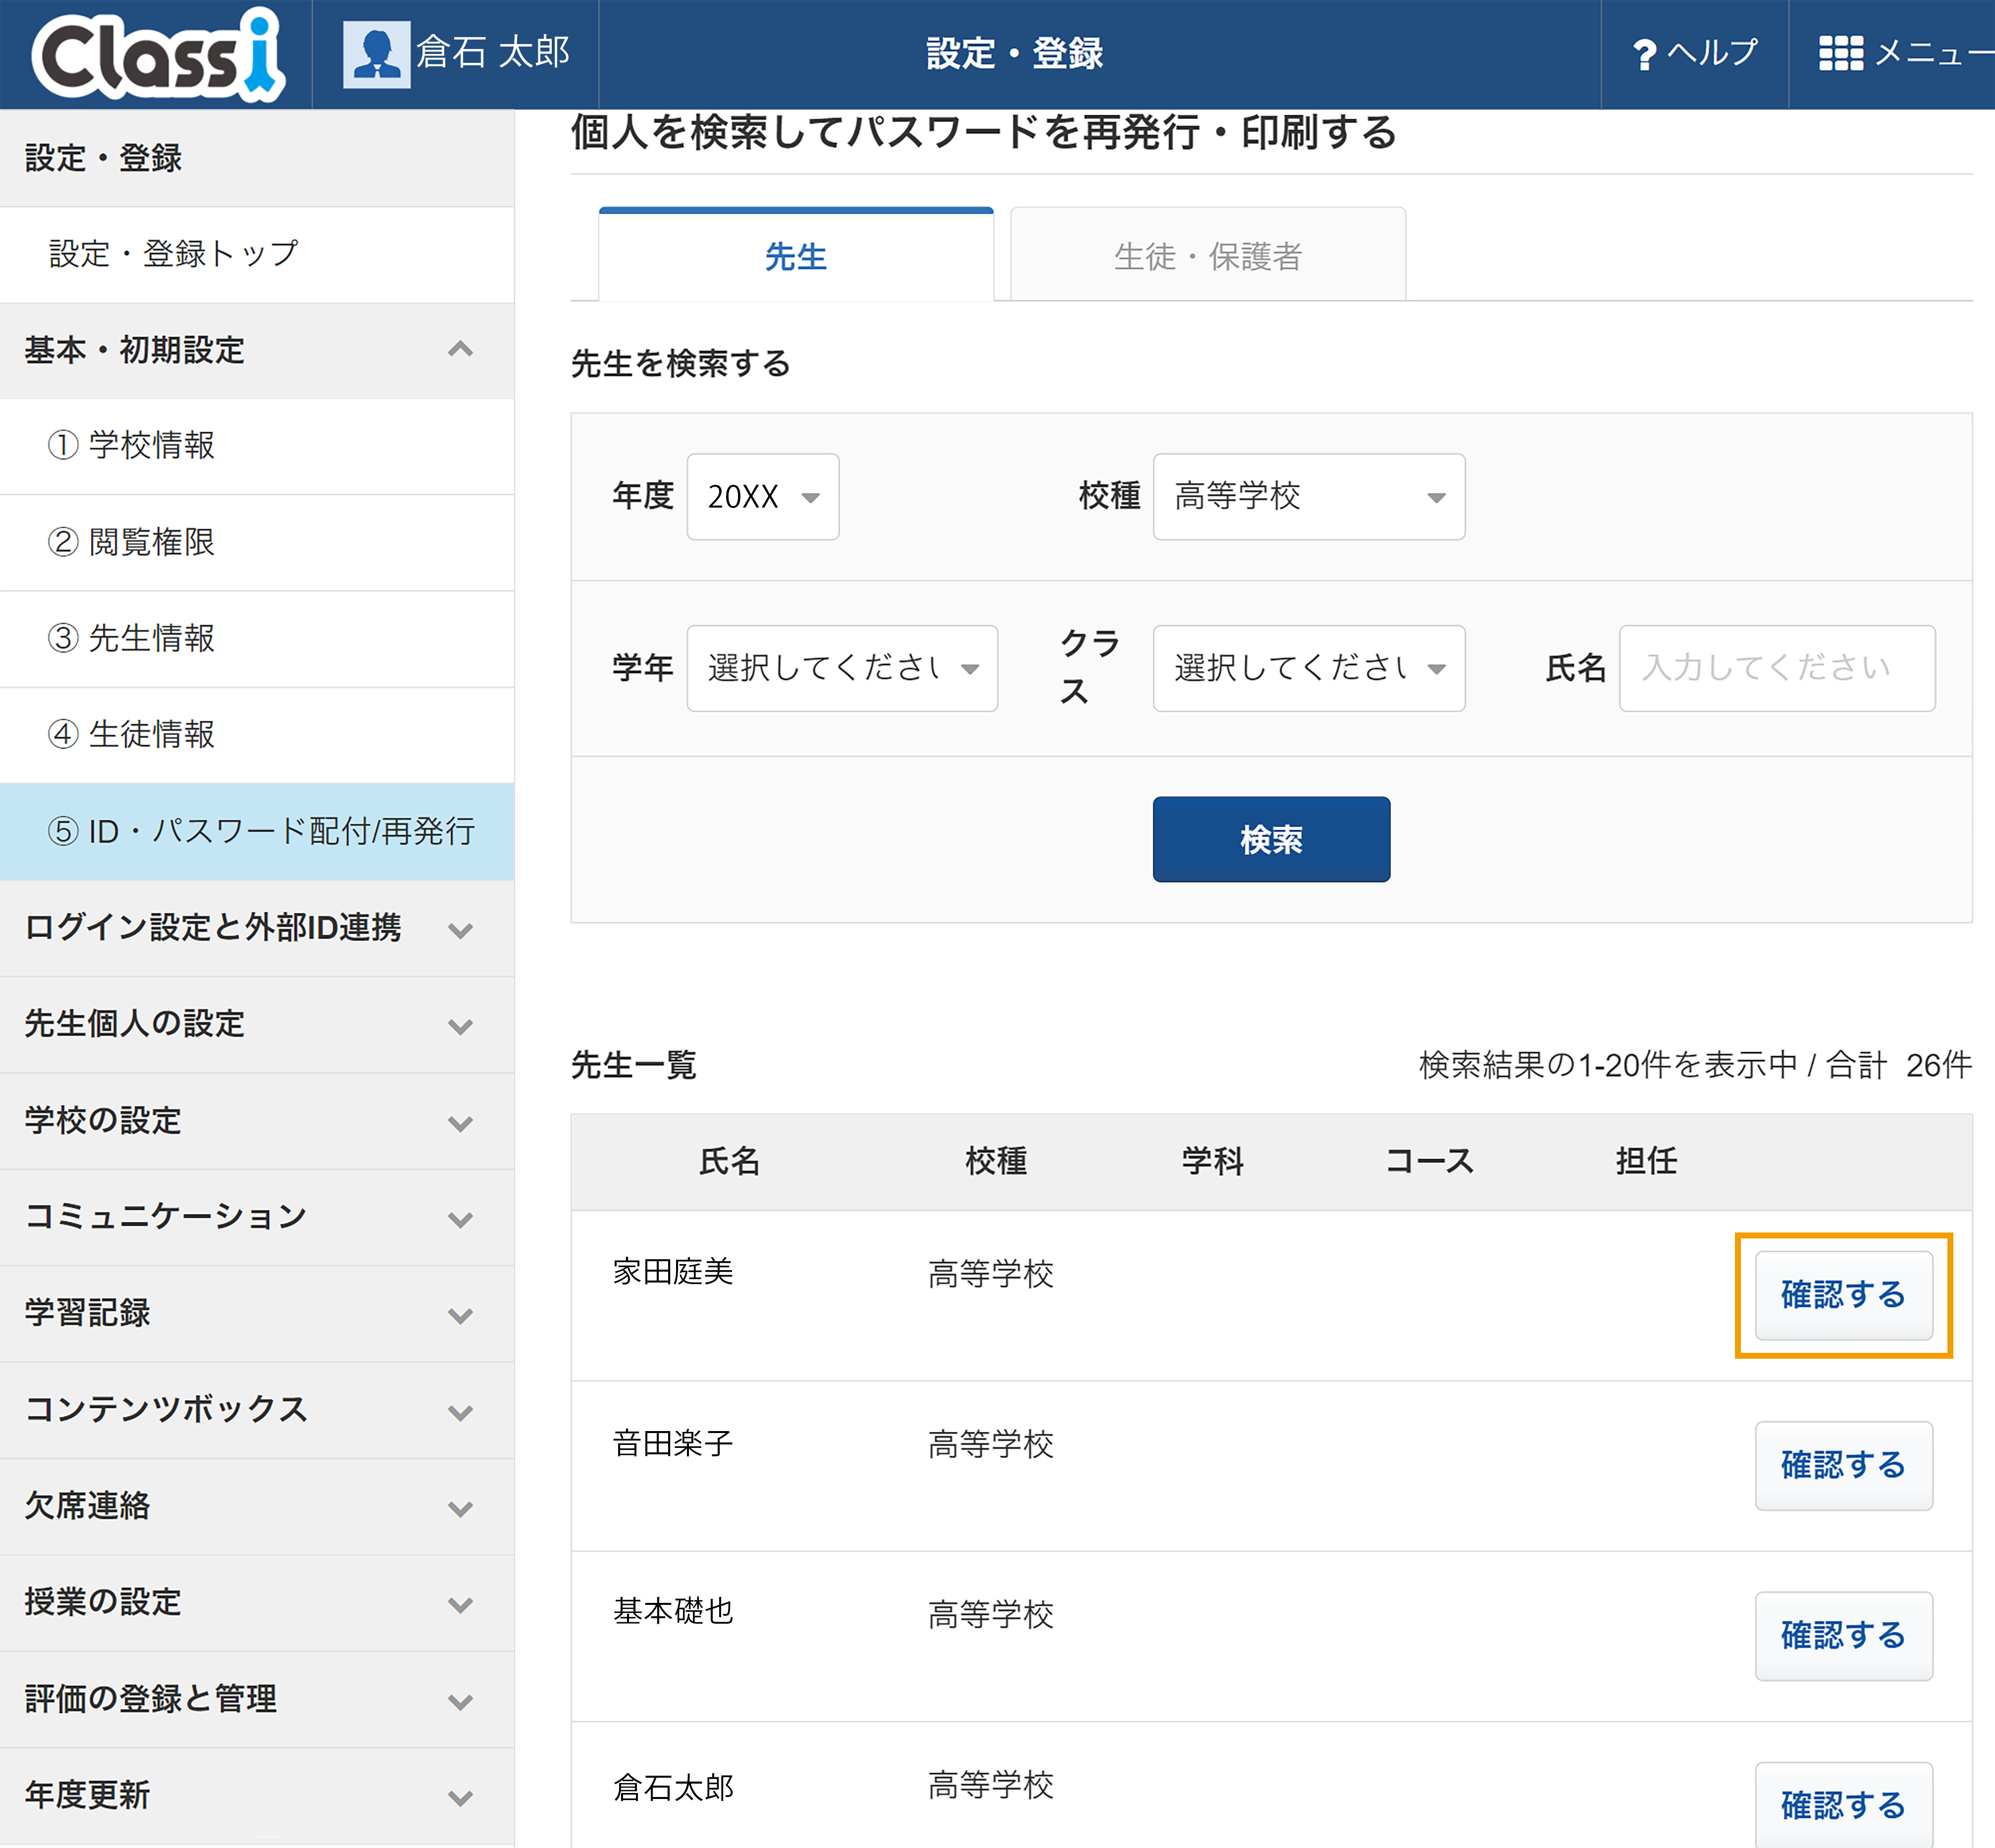The image size is (1995, 1848).
Task: Expand コミュニケーション section
Action: [257, 1217]
